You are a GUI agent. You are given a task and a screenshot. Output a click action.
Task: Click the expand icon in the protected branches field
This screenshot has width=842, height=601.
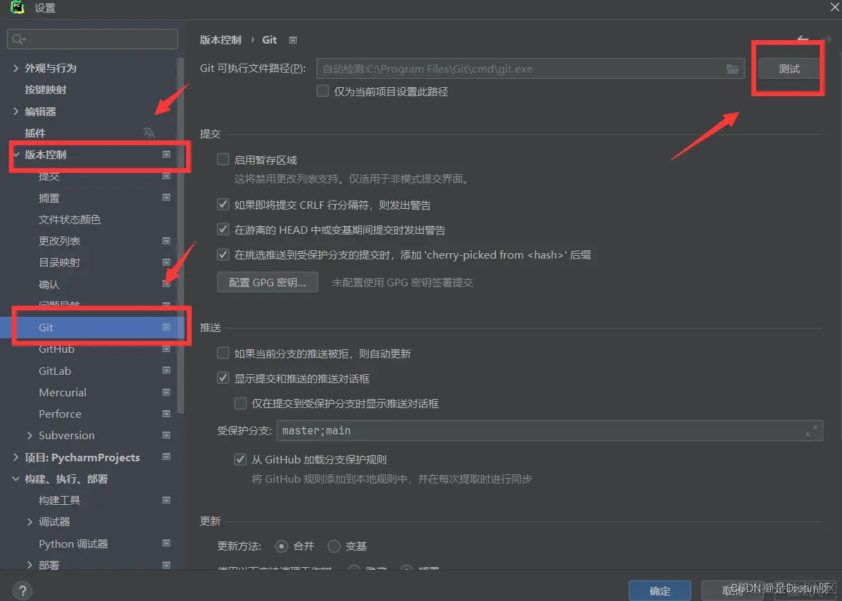tap(812, 431)
